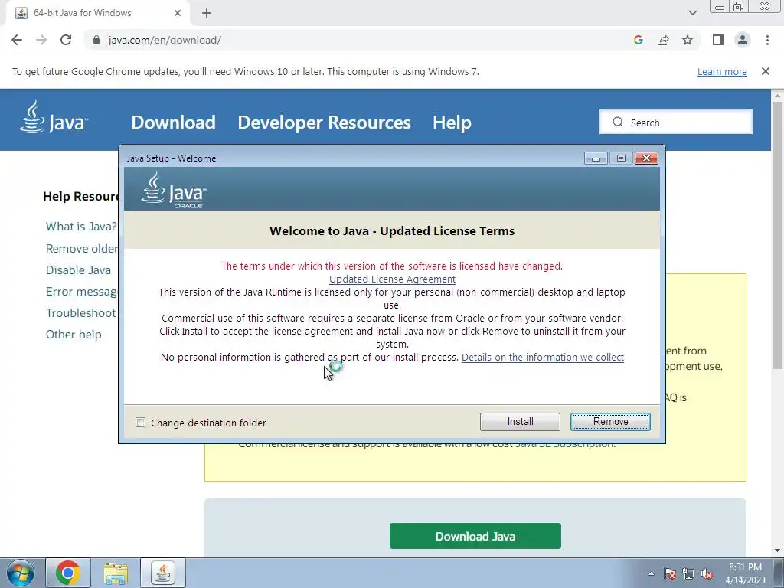This screenshot has width=784, height=588.
Task: Click the scrollbar up arrow
Action: 778,95
